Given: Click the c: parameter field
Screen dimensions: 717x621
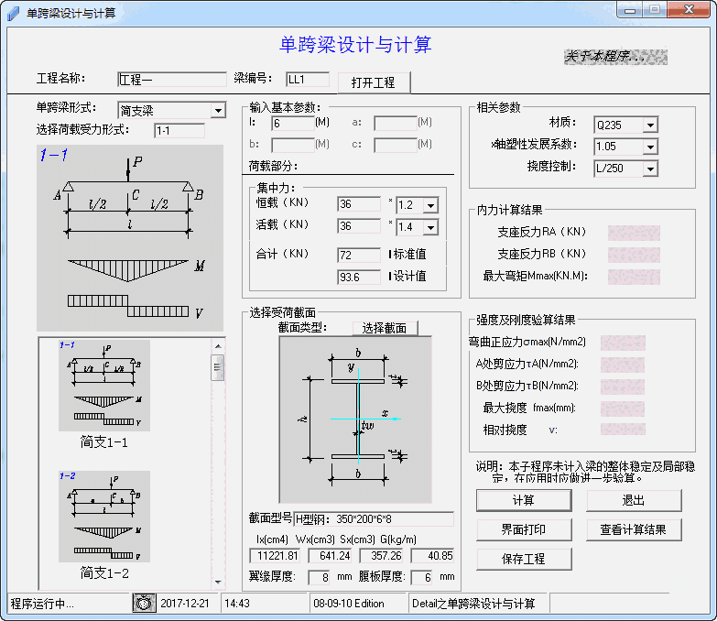Looking at the screenshot, I should pos(396,145).
